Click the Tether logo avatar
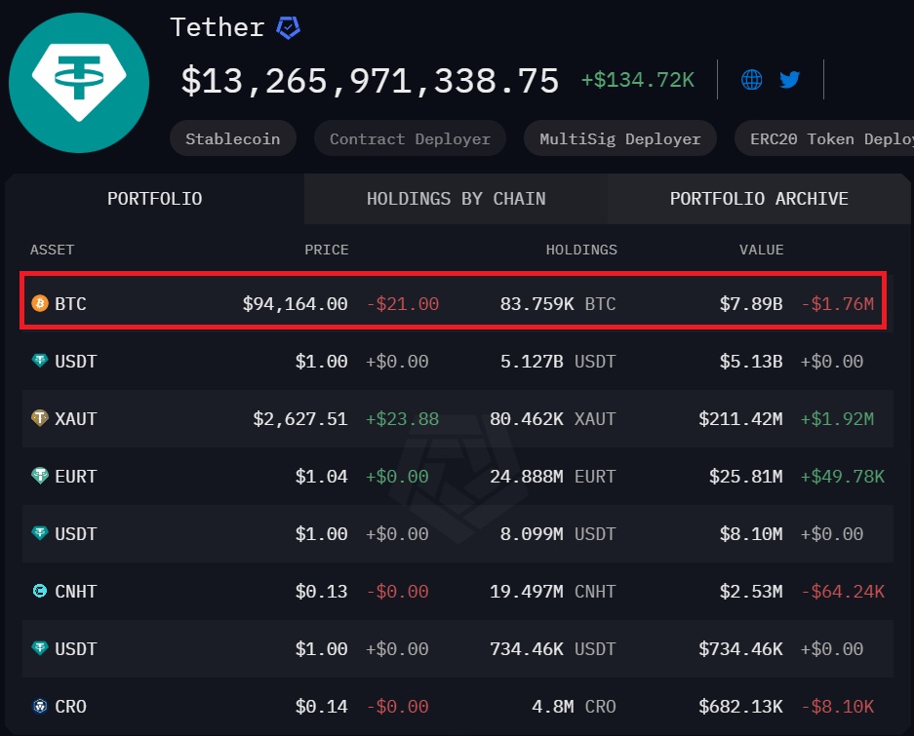Screen dimensions: 914x736 [x=79, y=83]
